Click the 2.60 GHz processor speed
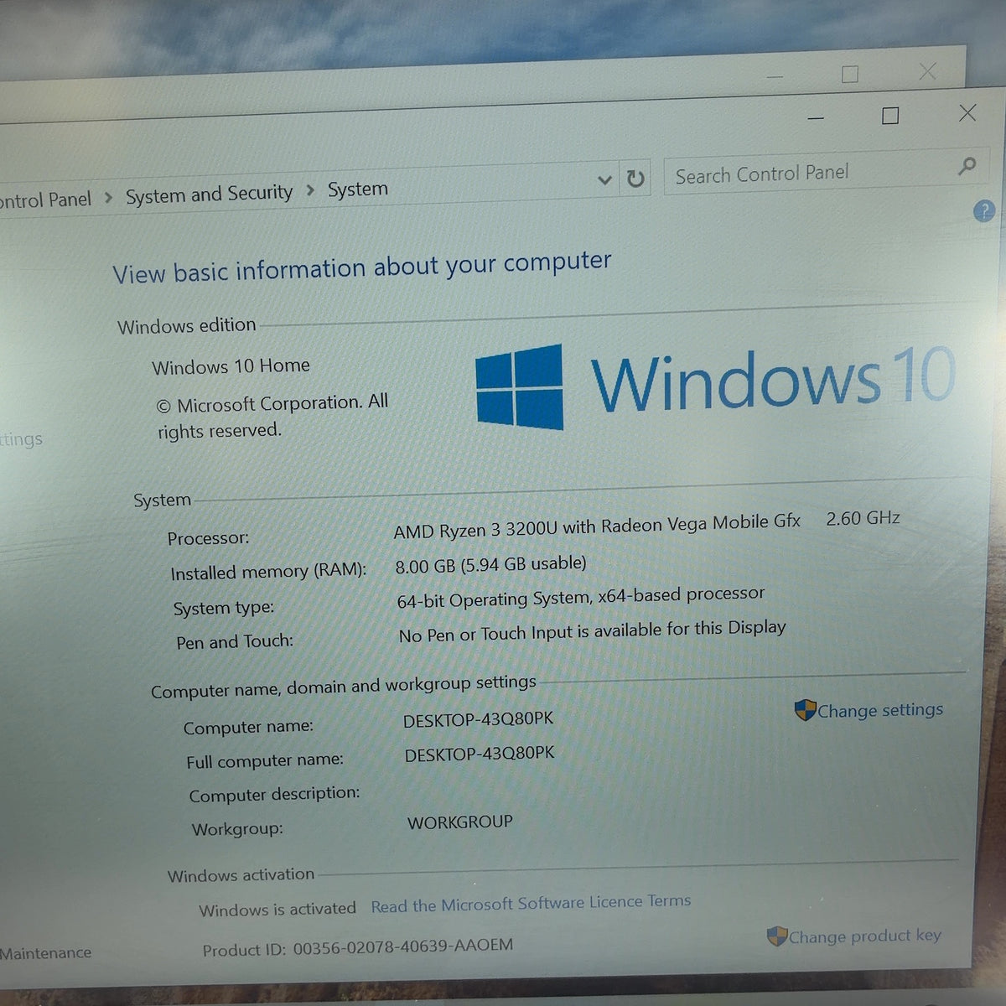This screenshot has width=1006, height=1006. click(863, 518)
